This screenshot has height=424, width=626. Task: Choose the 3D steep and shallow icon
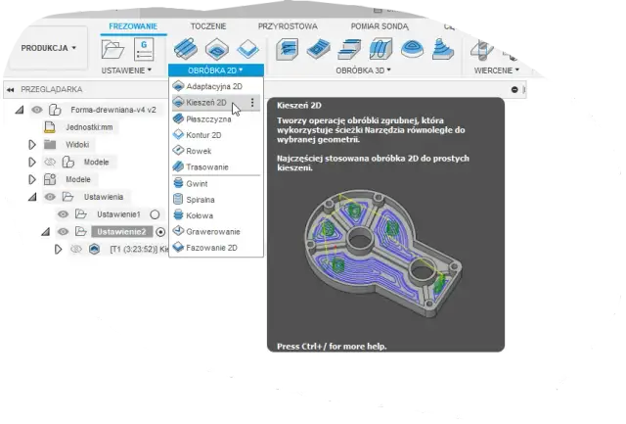coord(349,49)
